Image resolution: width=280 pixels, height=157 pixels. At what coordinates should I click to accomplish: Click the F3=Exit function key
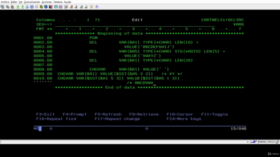(45, 114)
